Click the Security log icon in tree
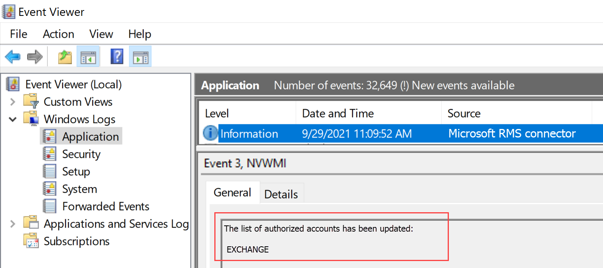Viewport: 603px width, 268px height. [49, 154]
